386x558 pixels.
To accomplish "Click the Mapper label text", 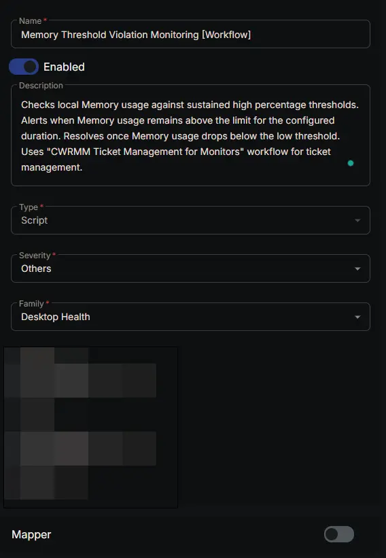I will coord(31,534).
